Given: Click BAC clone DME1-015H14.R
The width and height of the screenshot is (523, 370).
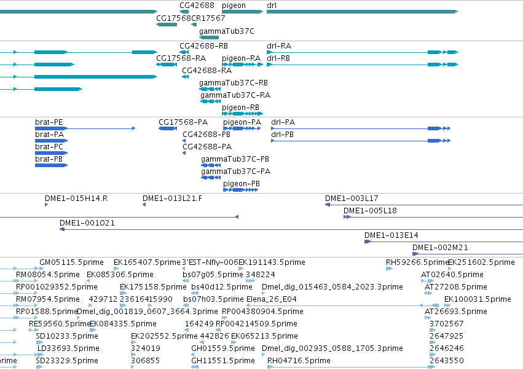Looking at the screenshot, I should [x=76, y=199].
